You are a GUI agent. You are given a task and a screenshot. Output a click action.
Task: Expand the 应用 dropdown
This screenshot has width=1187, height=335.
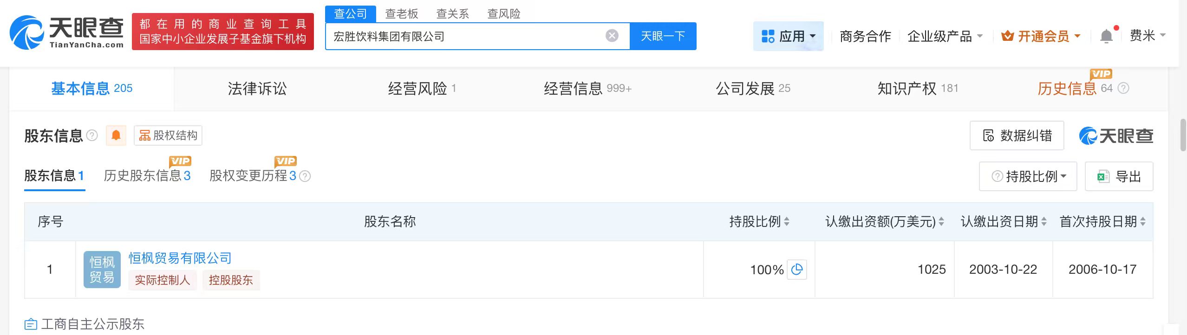[788, 36]
